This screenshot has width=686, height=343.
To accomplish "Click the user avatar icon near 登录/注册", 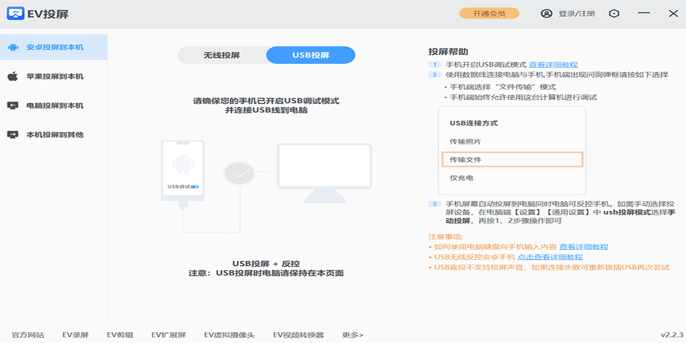I will coord(547,14).
